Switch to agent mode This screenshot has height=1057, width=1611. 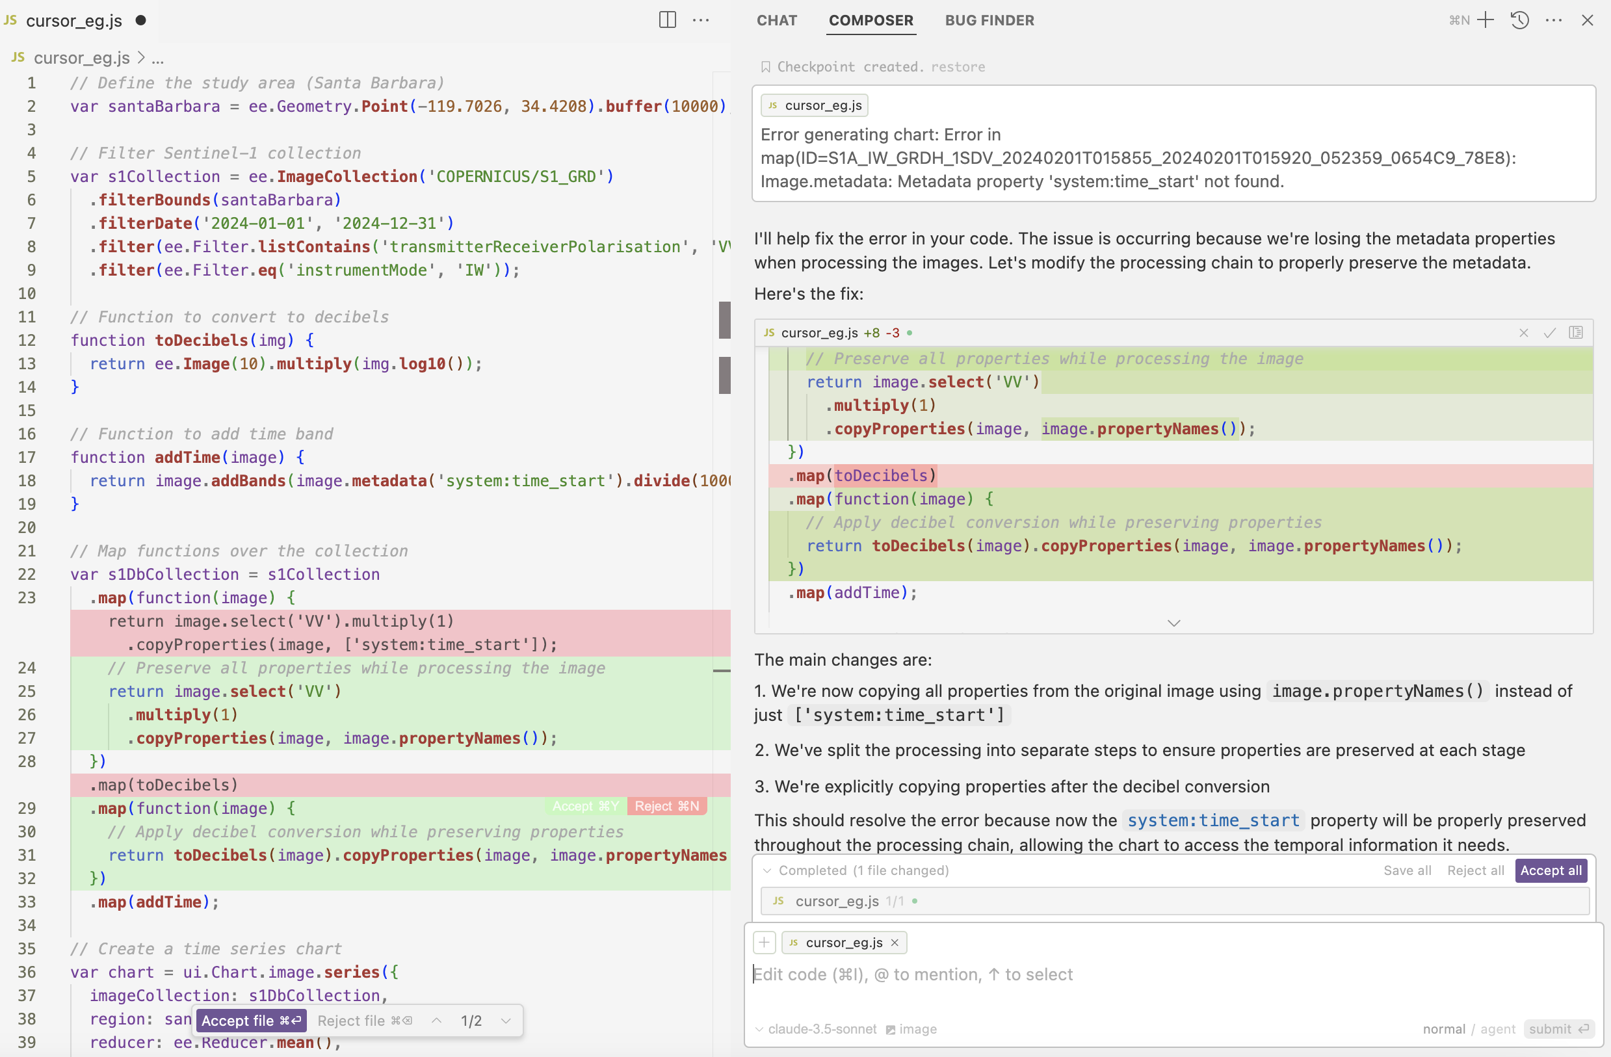[1497, 1028]
